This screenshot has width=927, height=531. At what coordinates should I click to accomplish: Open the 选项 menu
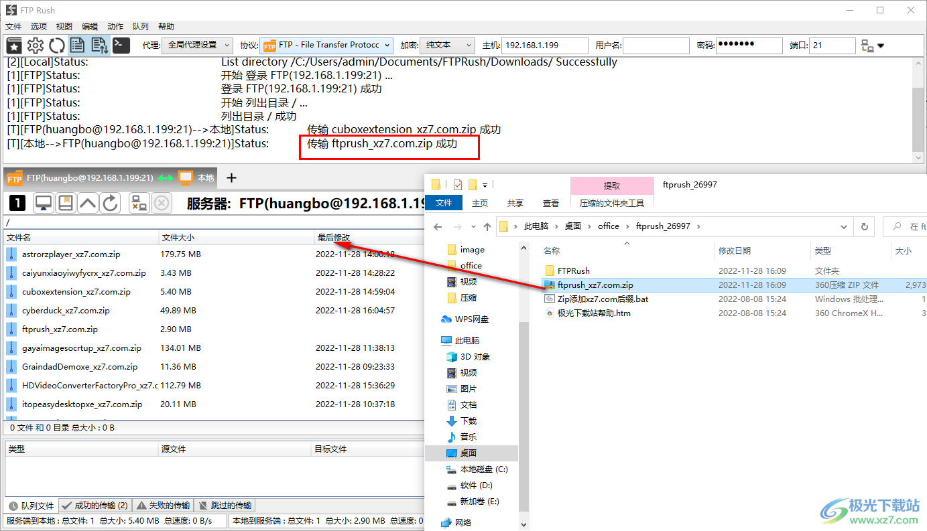pyautogui.click(x=39, y=27)
